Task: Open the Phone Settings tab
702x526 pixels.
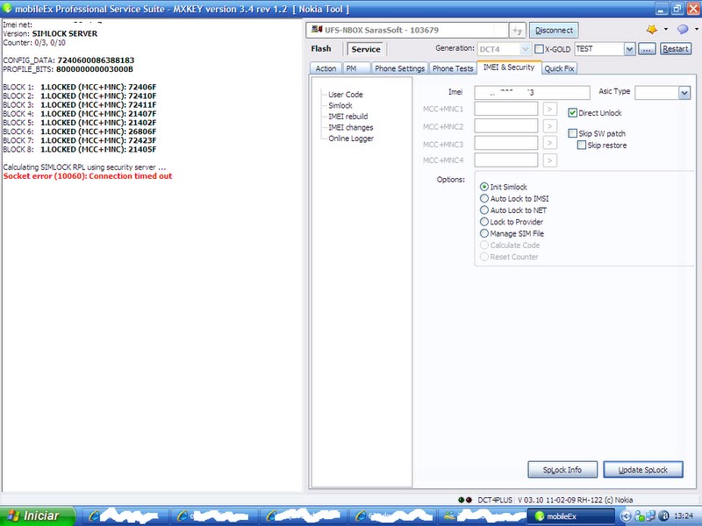Action: [399, 68]
